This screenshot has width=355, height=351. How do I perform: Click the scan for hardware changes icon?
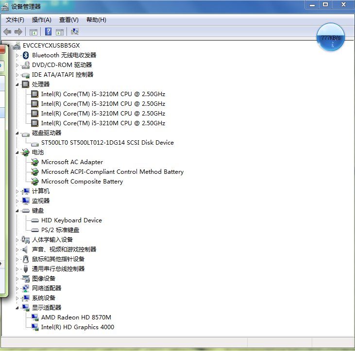(75, 32)
